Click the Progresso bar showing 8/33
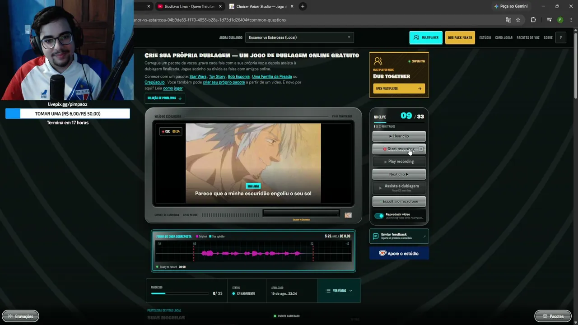This screenshot has height=325, width=578. click(x=180, y=293)
